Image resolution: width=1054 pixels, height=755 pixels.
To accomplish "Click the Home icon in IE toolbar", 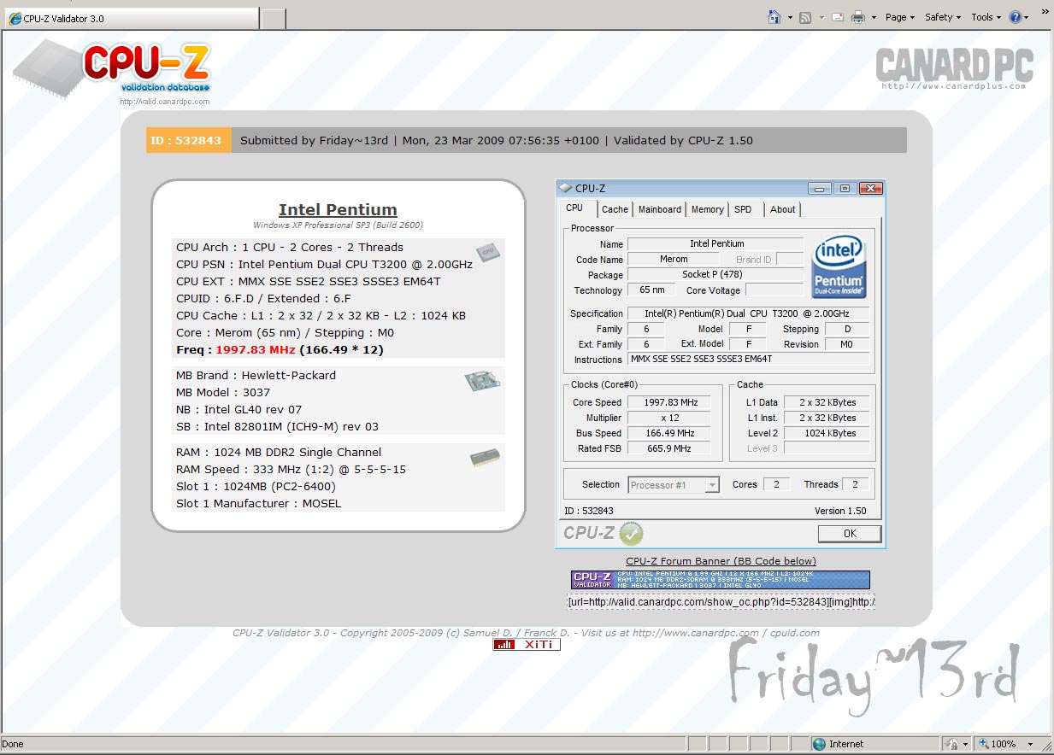I will pos(774,17).
